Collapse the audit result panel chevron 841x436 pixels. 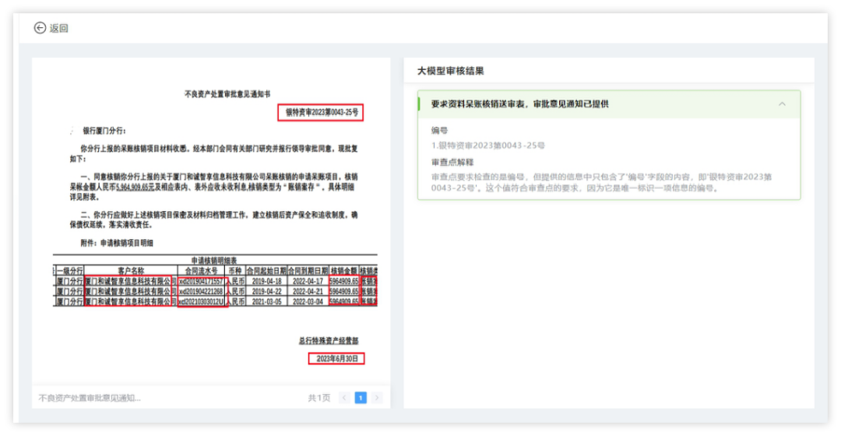782,104
